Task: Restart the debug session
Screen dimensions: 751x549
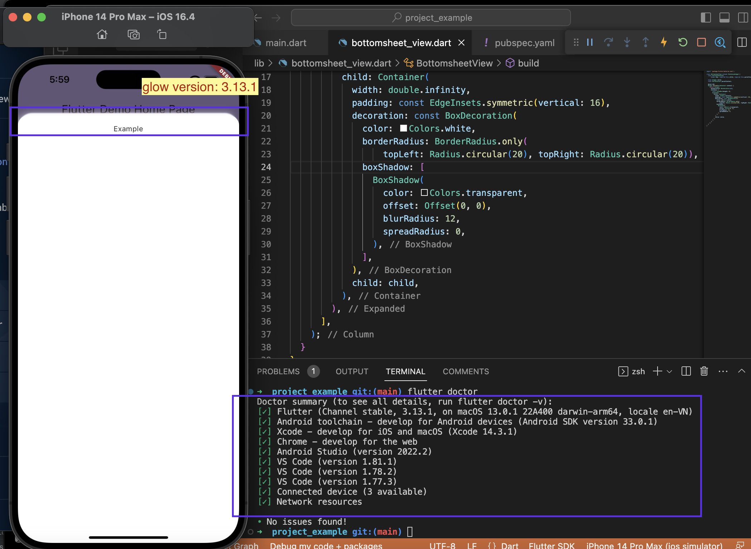Action: [x=683, y=43]
